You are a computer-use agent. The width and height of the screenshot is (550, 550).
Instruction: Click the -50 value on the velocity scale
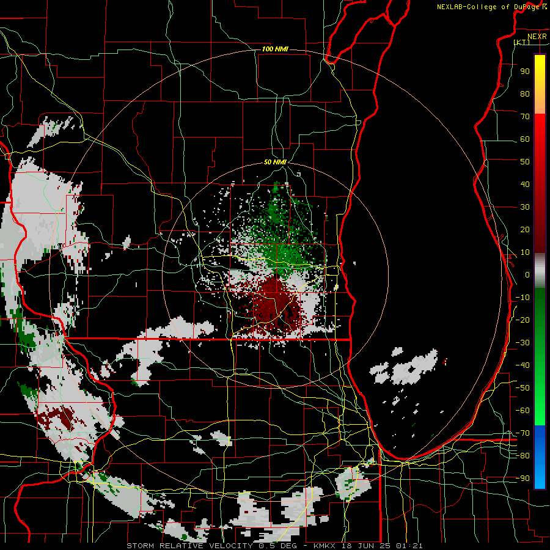pyautogui.click(x=522, y=388)
